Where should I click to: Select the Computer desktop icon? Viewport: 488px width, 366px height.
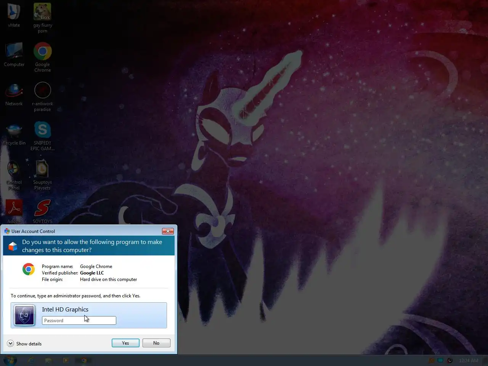click(x=14, y=54)
